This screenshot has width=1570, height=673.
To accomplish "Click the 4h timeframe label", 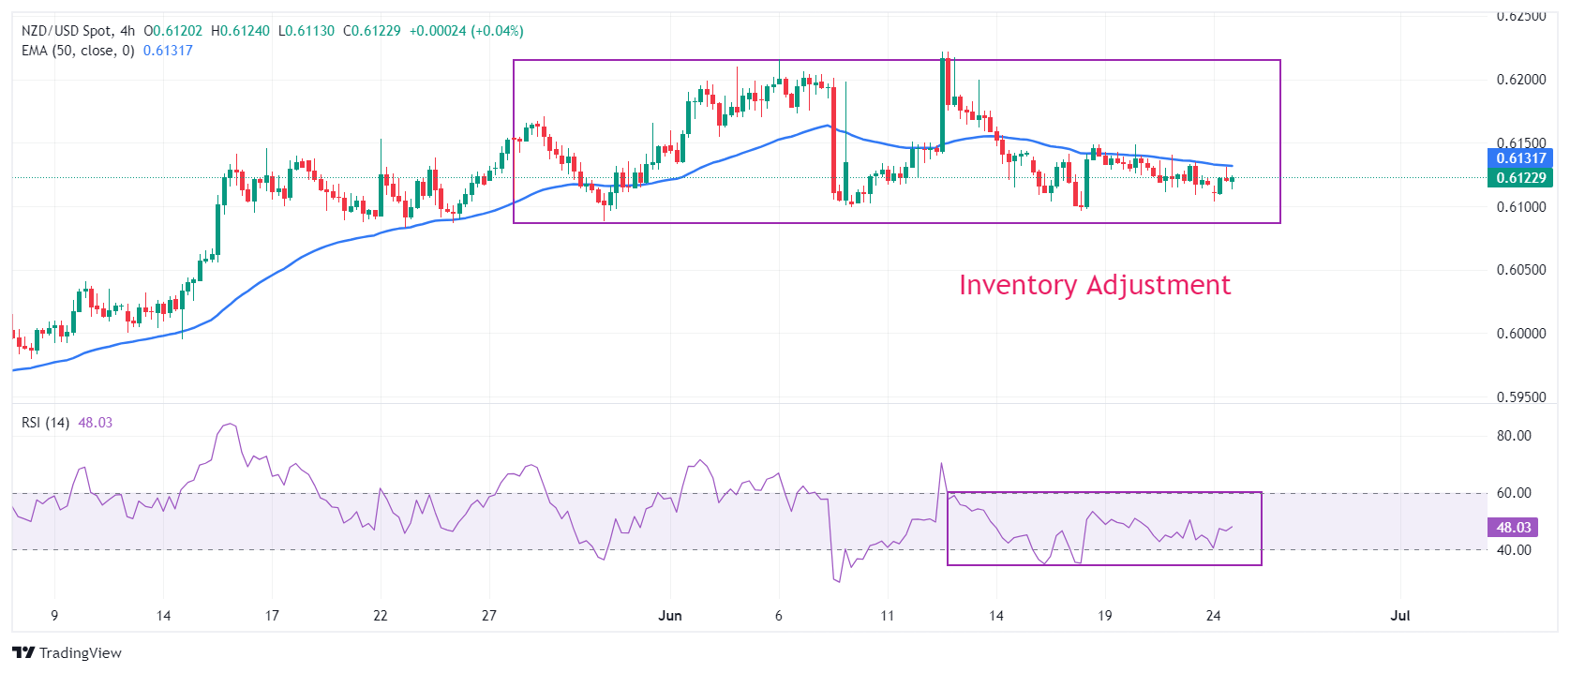I will pos(127,31).
